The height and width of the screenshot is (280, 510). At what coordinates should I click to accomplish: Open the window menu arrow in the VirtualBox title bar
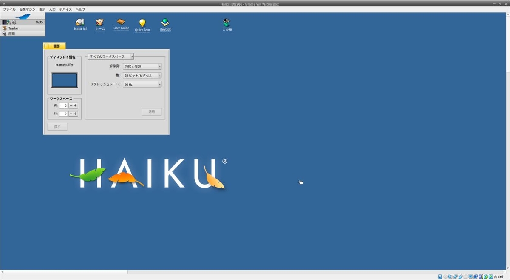[3, 3]
